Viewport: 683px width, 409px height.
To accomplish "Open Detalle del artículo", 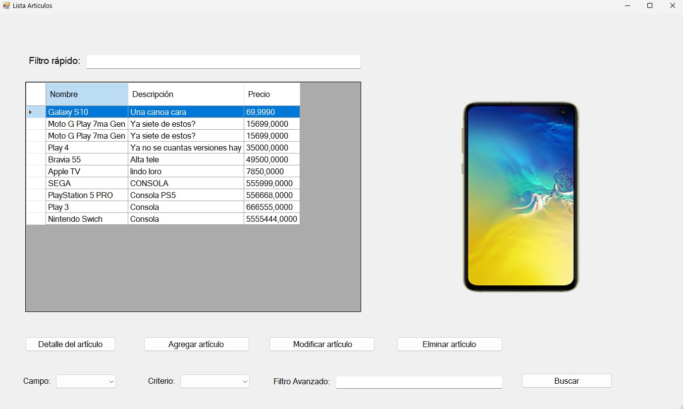I will point(70,344).
